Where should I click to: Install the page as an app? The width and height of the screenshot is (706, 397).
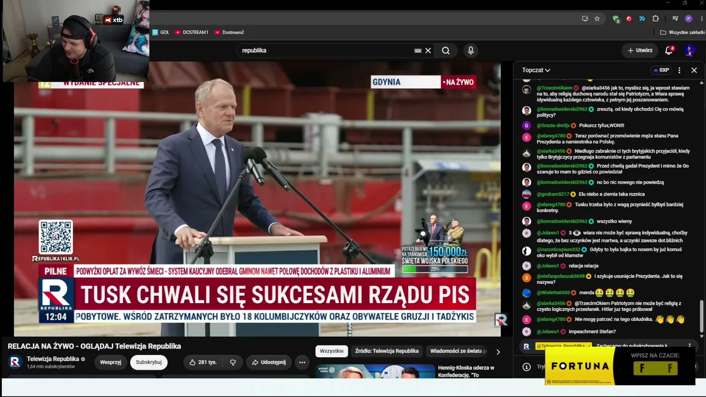585,19
